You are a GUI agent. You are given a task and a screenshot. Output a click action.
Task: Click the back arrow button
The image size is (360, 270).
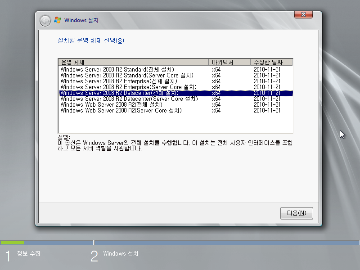(45, 21)
